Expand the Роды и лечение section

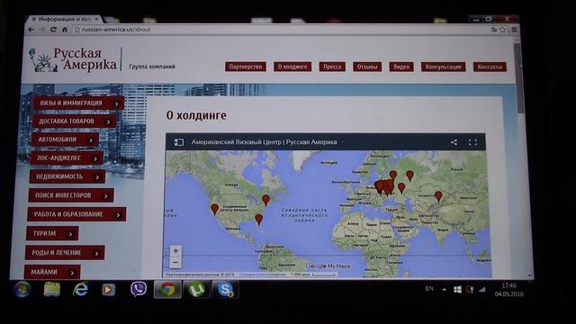(65, 253)
